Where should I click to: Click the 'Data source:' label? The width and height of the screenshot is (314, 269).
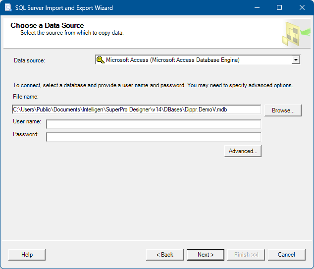coord(29,60)
